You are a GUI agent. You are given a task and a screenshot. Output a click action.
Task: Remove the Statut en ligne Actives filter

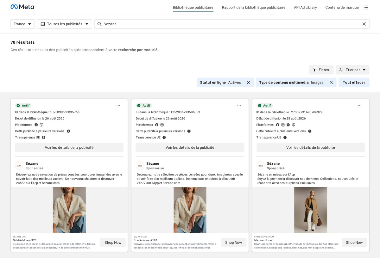tap(249, 83)
